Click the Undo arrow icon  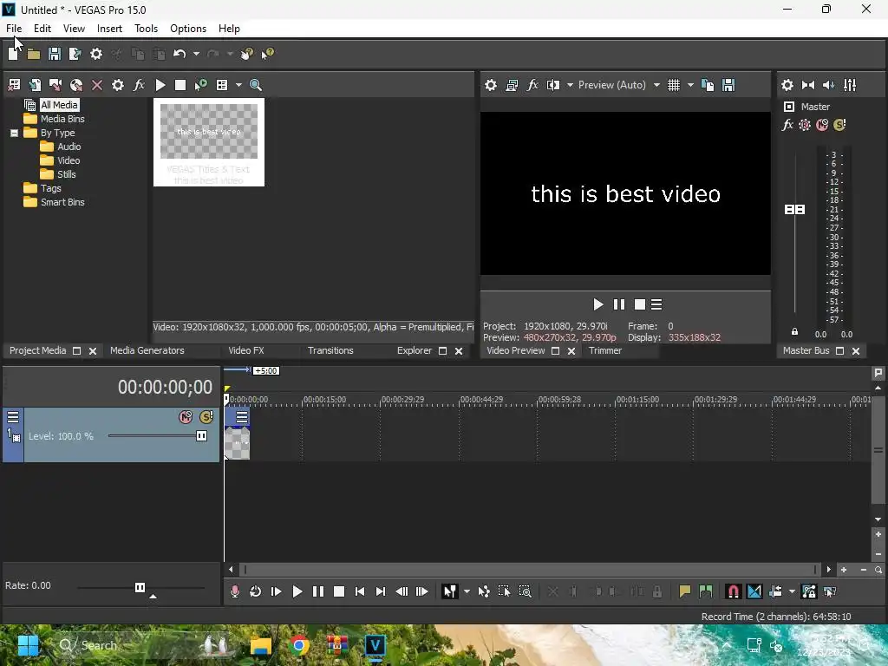click(x=180, y=54)
